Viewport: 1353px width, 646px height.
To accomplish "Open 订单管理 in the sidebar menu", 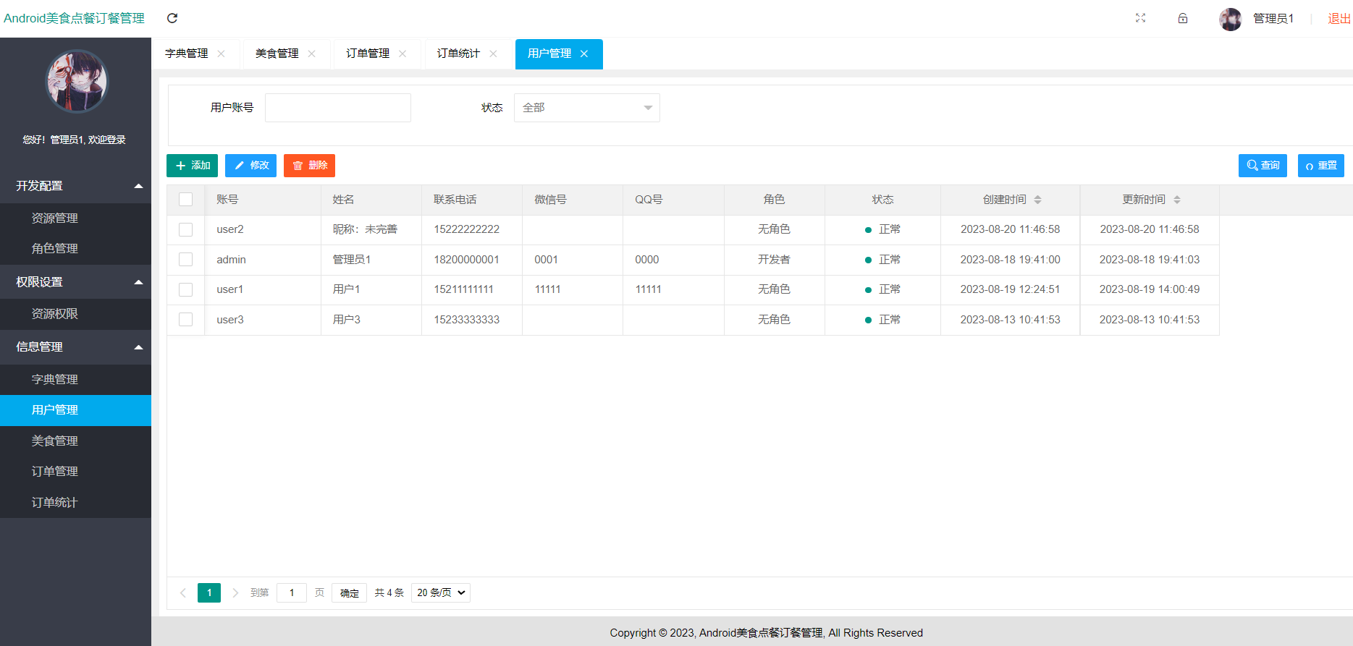I will tap(55, 472).
